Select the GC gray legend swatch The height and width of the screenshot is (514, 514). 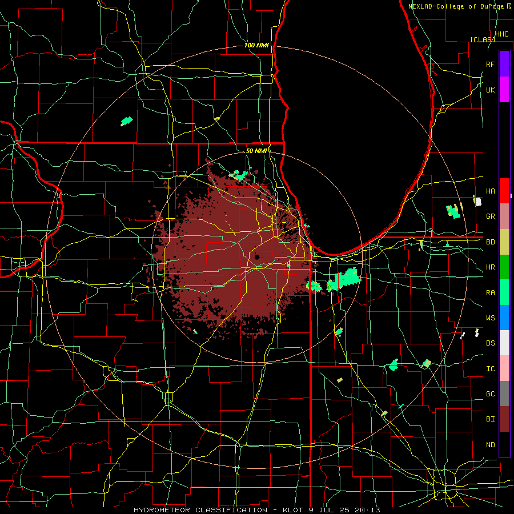click(x=504, y=393)
